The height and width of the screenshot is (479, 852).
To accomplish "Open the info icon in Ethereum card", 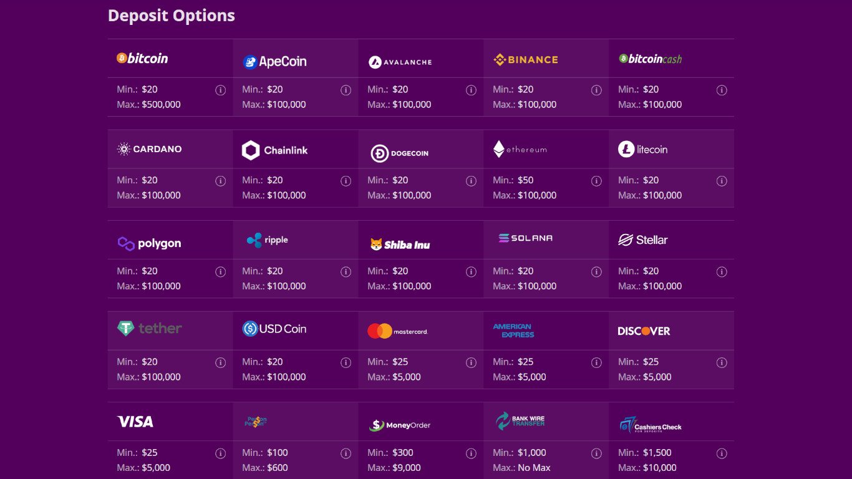I will click(x=596, y=181).
